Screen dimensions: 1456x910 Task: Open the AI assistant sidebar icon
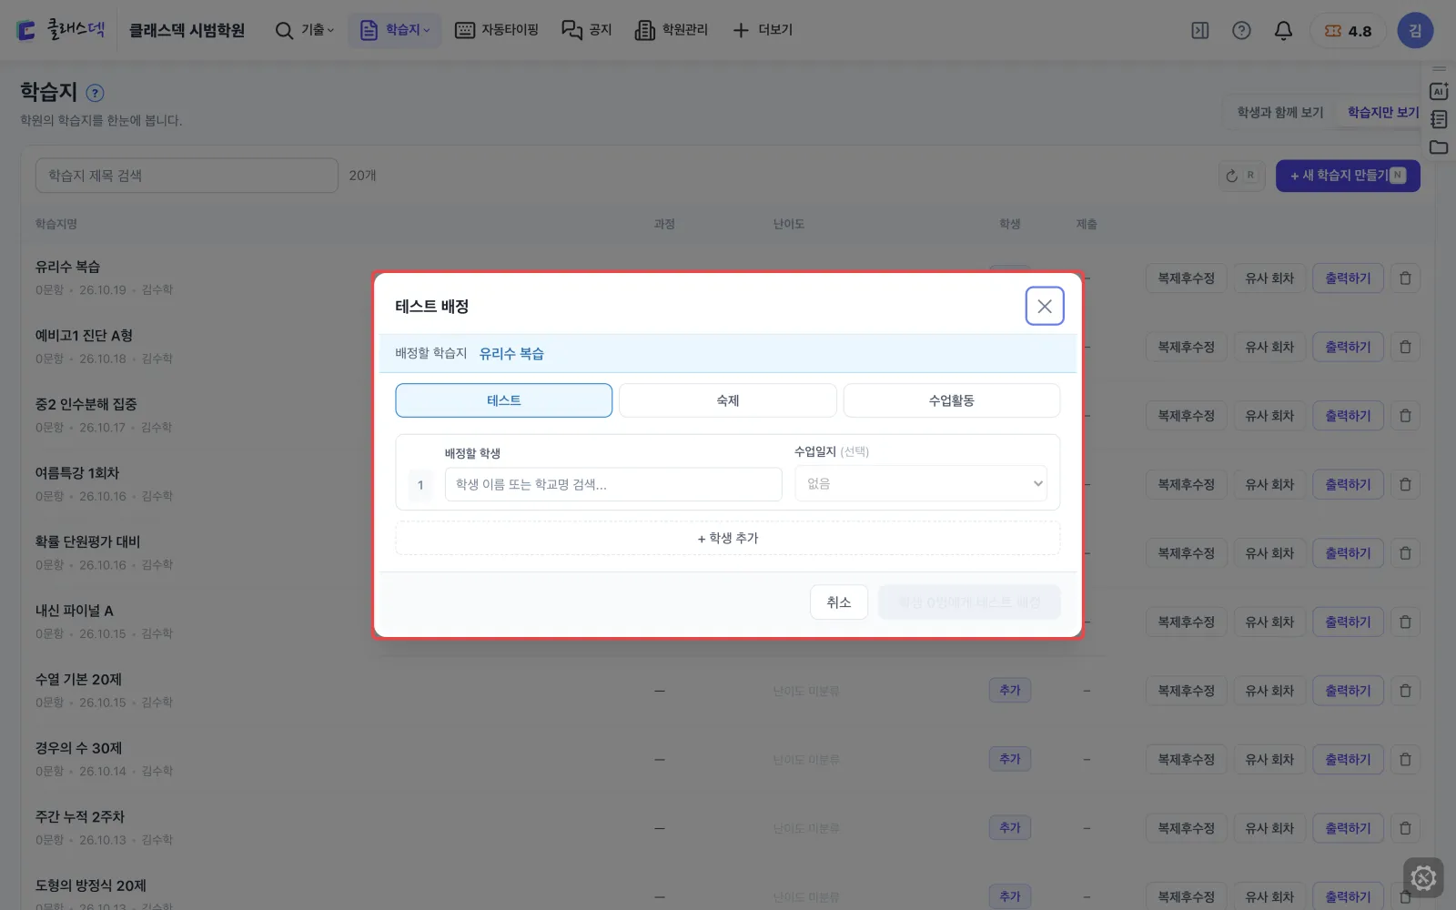[x=1439, y=91]
